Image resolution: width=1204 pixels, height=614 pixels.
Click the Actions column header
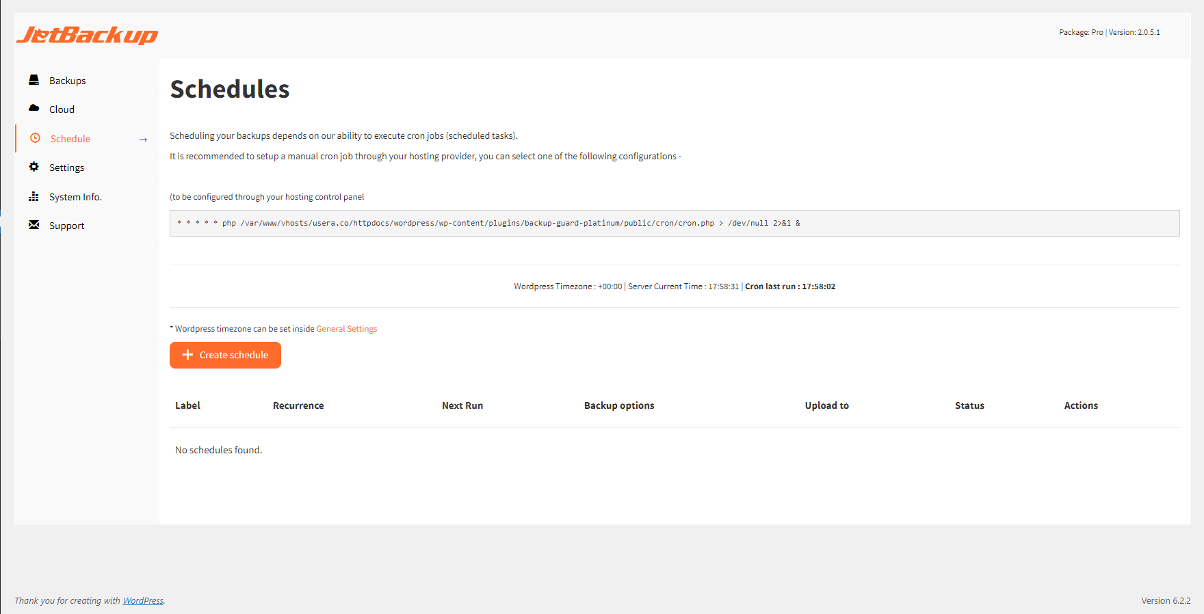pyautogui.click(x=1081, y=405)
